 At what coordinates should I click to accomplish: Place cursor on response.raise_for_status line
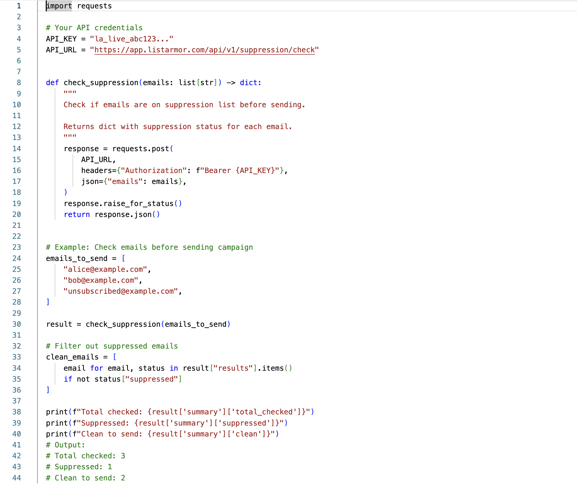coord(123,204)
